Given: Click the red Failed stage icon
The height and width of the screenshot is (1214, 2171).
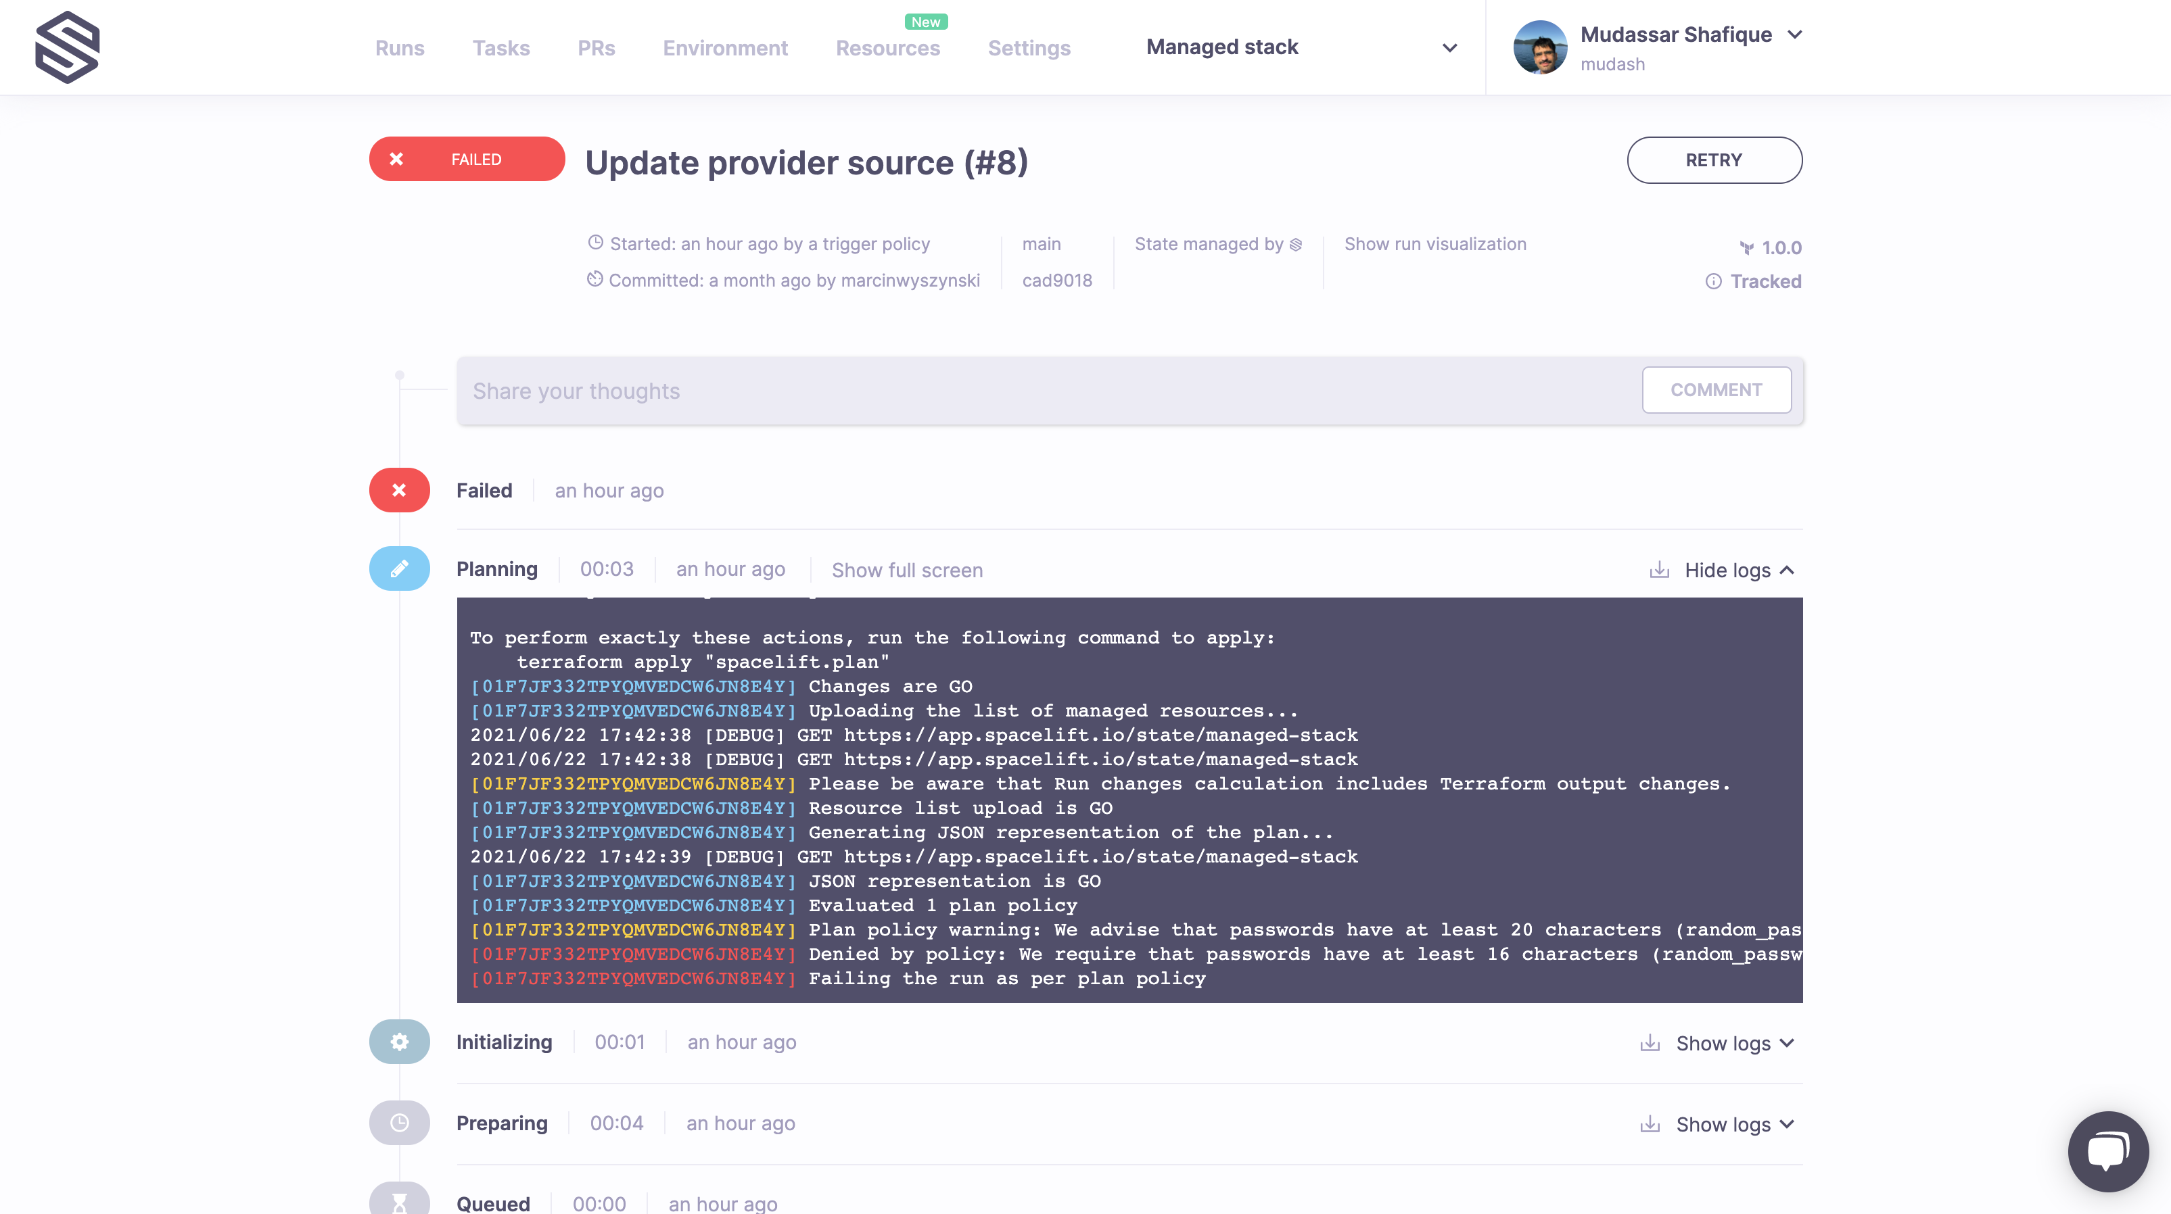Looking at the screenshot, I should coord(400,490).
